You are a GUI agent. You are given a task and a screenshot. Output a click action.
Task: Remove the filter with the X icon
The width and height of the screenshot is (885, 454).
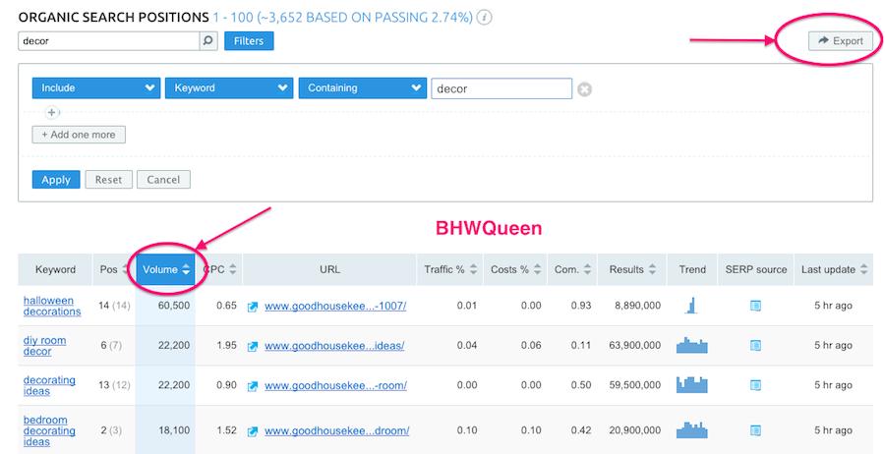[x=584, y=88]
